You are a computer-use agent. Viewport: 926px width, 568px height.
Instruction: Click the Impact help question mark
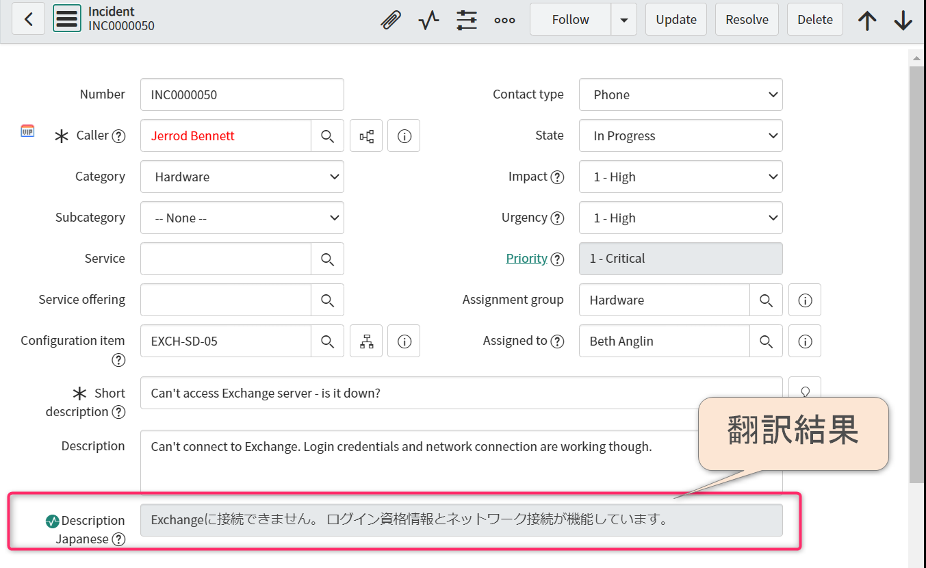click(x=558, y=177)
